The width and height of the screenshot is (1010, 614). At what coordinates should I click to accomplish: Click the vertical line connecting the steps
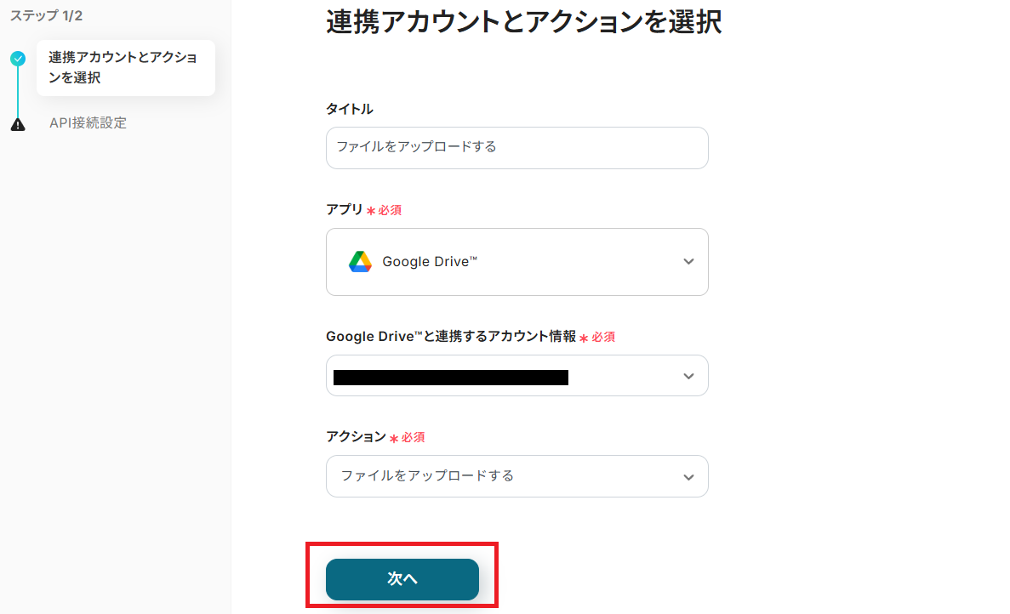18,92
